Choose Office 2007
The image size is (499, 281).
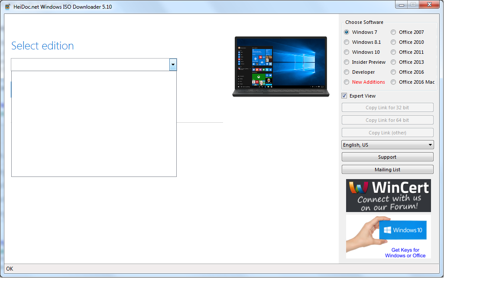tap(393, 32)
